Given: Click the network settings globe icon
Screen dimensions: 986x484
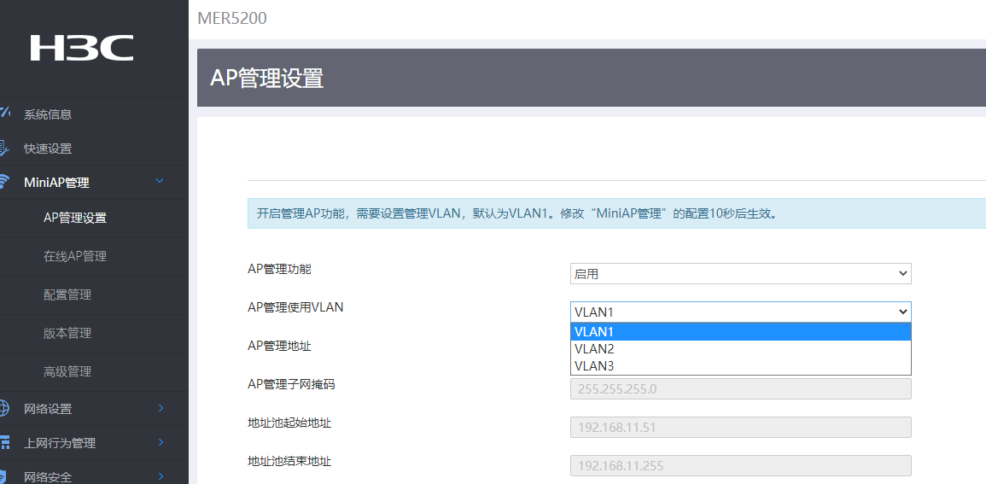Looking at the screenshot, I should 4,409.
